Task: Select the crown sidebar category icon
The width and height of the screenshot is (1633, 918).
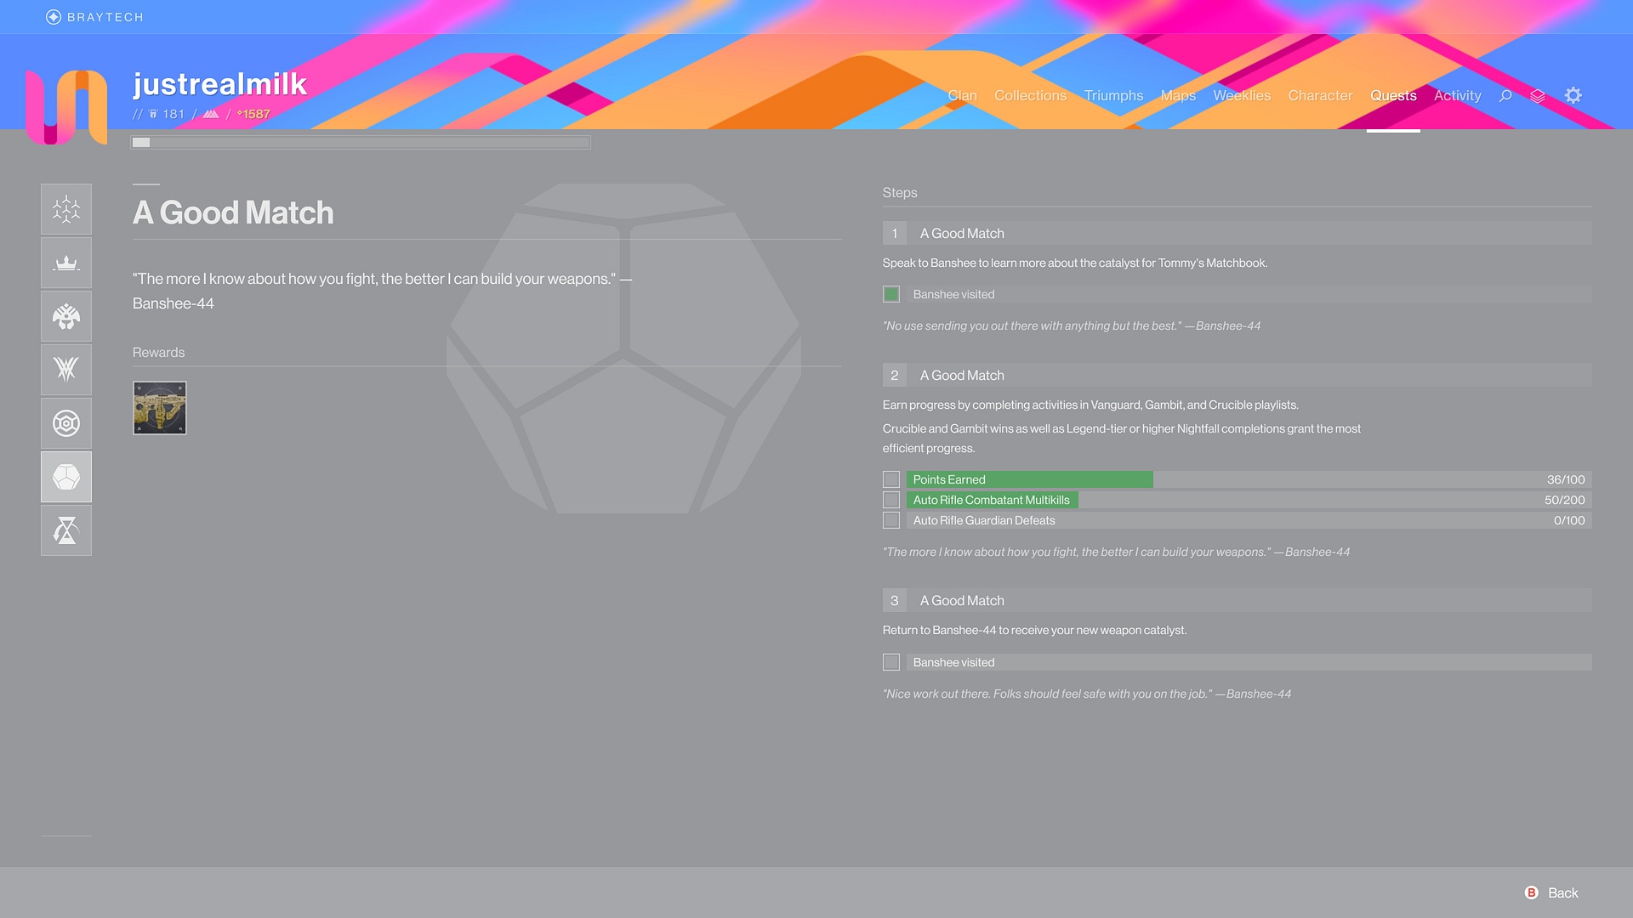Action: [x=66, y=263]
